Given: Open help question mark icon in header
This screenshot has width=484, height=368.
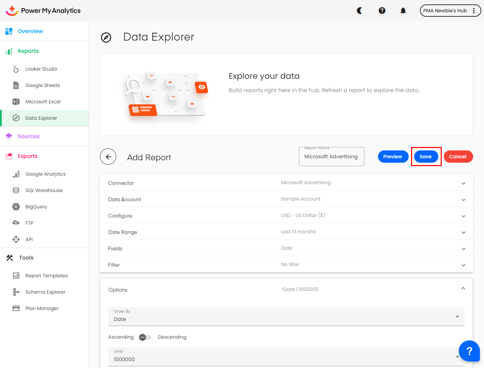Looking at the screenshot, I should coord(382,11).
